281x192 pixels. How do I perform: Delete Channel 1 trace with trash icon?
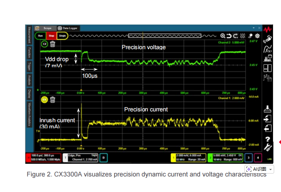pos(53,99)
